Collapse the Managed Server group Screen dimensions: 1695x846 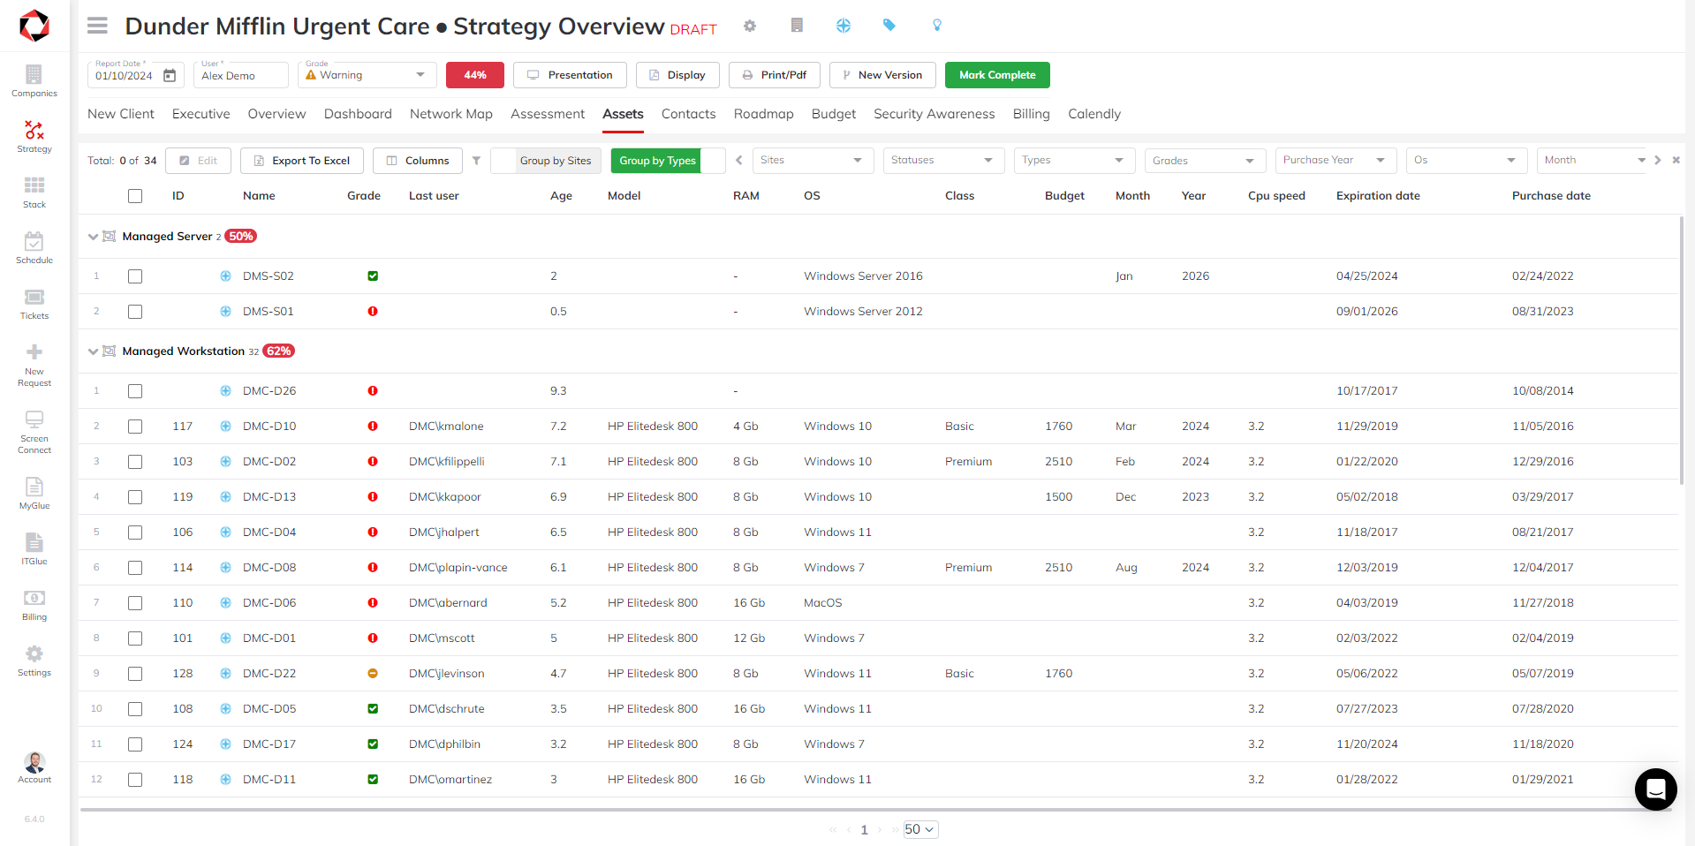pyautogui.click(x=93, y=237)
